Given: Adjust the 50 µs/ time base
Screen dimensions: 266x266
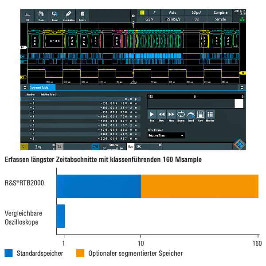Looking at the screenshot, I should (196, 12).
